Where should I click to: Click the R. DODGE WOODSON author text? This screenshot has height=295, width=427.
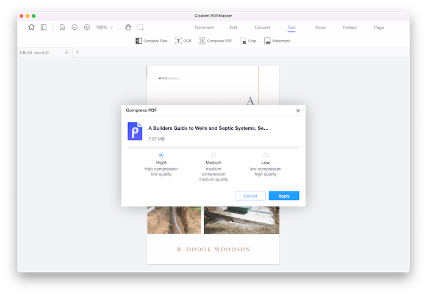(x=213, y=249)
